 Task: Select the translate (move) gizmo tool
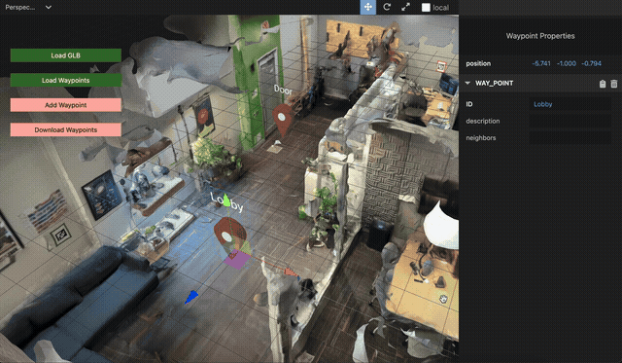pyautogui.click(x=367, y=7)
